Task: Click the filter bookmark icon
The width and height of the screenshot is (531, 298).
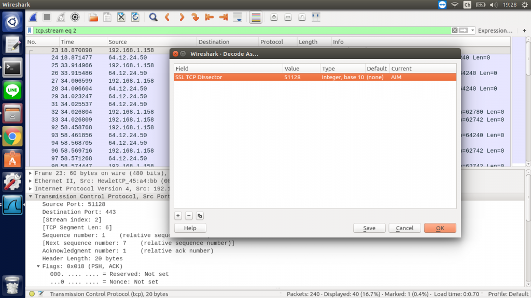Action: coord(30,31)
